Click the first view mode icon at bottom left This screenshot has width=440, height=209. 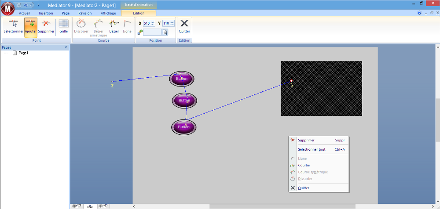[76, 206]
